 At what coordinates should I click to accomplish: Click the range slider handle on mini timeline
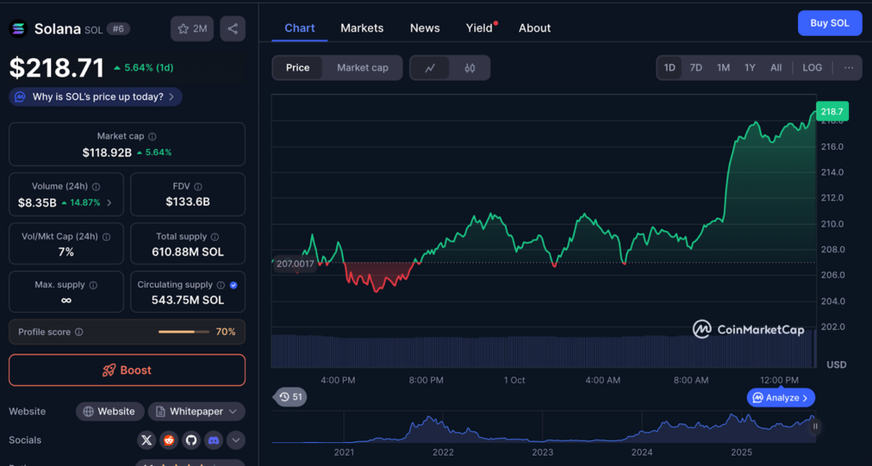point(815,427)
